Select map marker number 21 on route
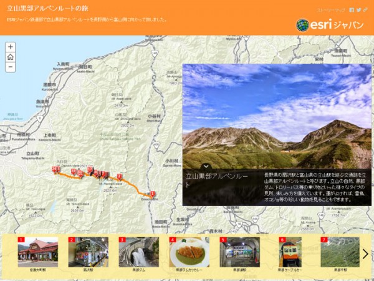374x281 pixels. tap(81, 174)
